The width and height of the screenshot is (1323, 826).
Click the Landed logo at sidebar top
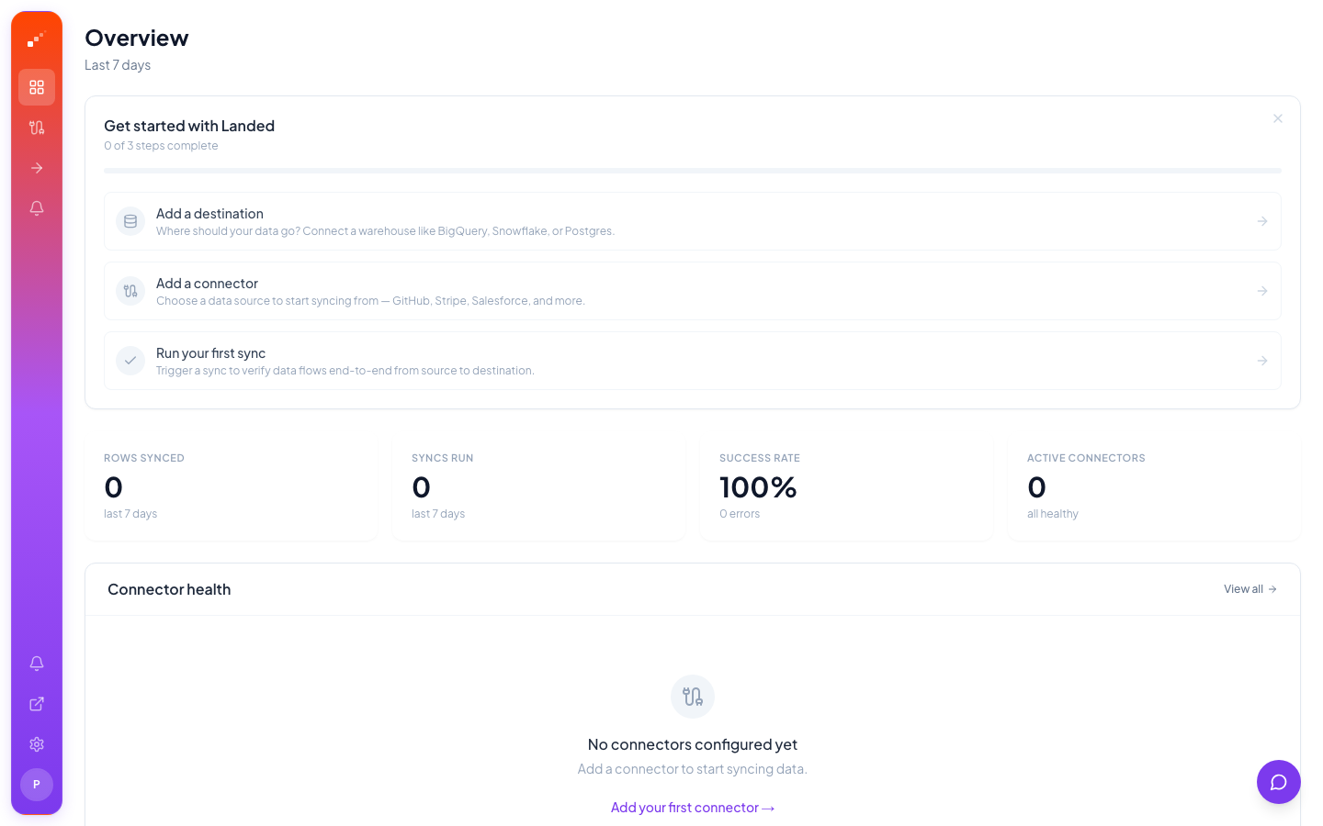[x=37, y=40]
